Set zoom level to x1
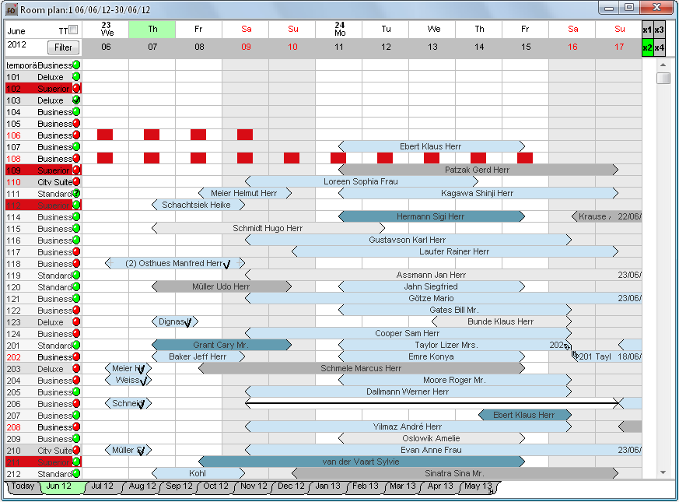This screenshot has height=502, width=679. pyautogui.click(x=647, y=30)
